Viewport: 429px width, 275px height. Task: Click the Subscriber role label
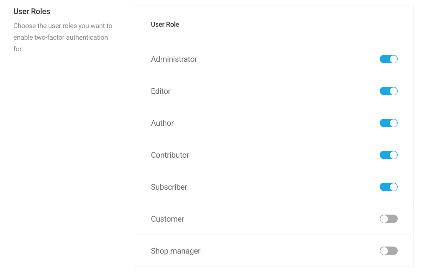pos(169,187)
